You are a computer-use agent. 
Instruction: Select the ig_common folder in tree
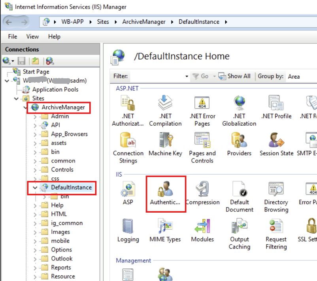(67, 223)
